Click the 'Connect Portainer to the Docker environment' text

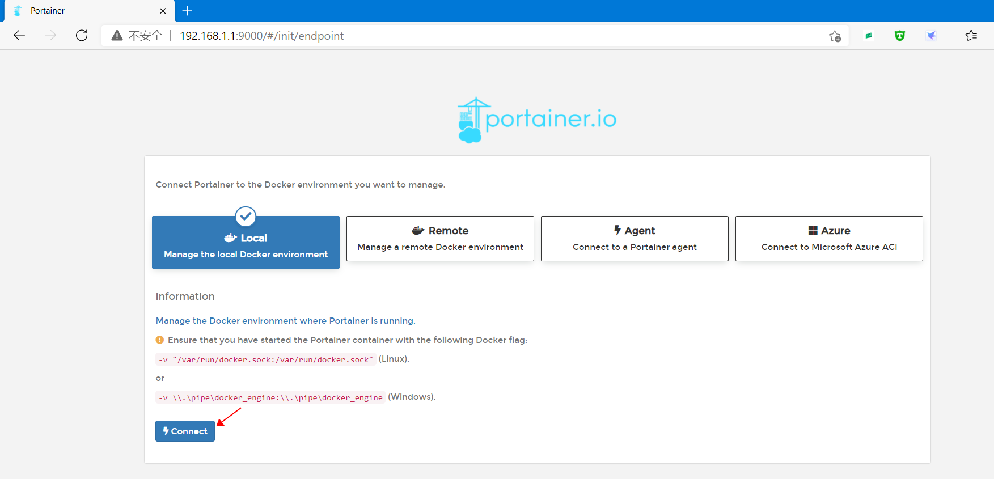click(x=301, y=185)
